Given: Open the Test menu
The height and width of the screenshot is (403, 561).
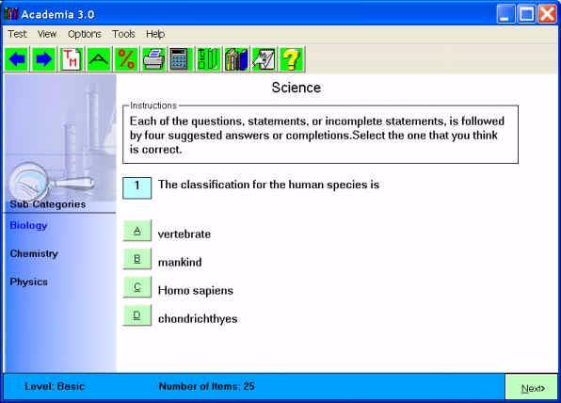Looking at the screenshot, I should tap(17, 34).
